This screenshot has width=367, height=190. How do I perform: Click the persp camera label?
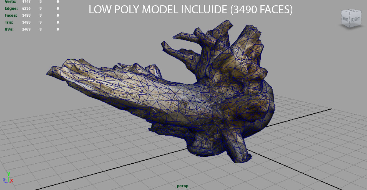click(182, 186)
